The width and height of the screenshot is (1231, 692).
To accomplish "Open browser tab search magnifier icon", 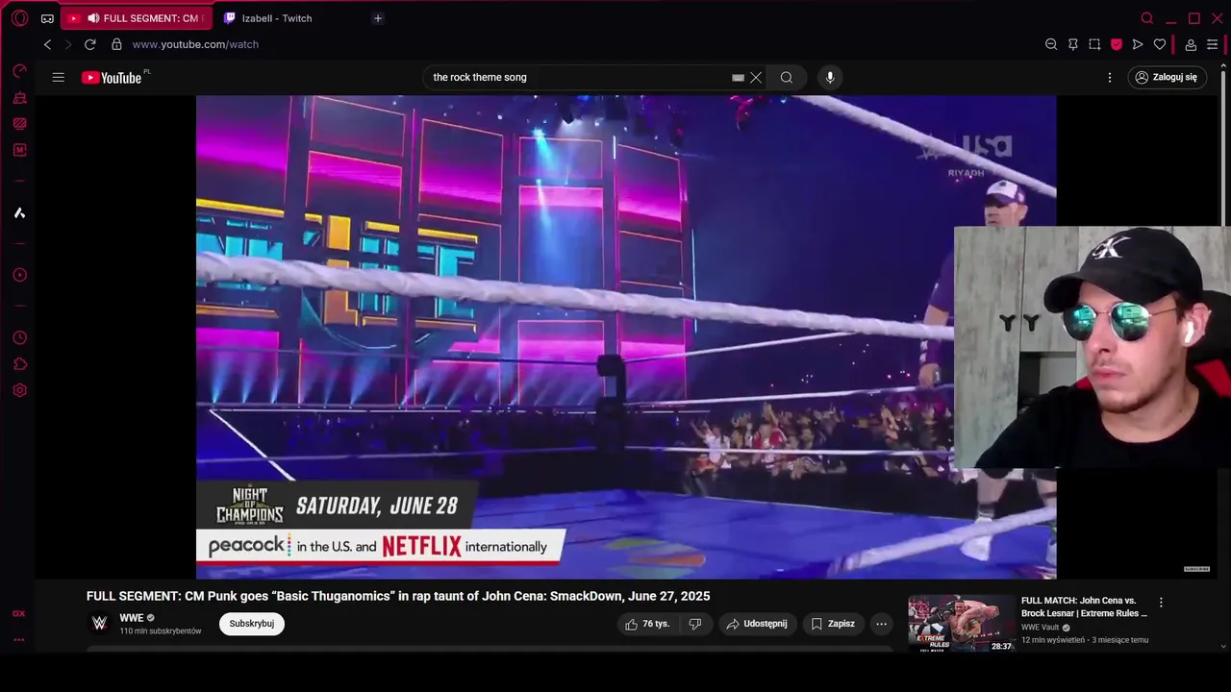I will pyautogui.click(x=1146, y=18).
